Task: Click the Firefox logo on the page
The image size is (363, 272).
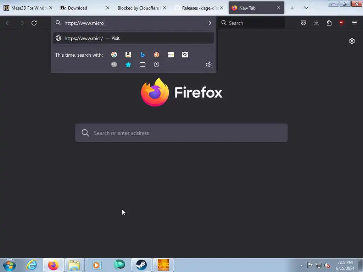Action: 181,92
